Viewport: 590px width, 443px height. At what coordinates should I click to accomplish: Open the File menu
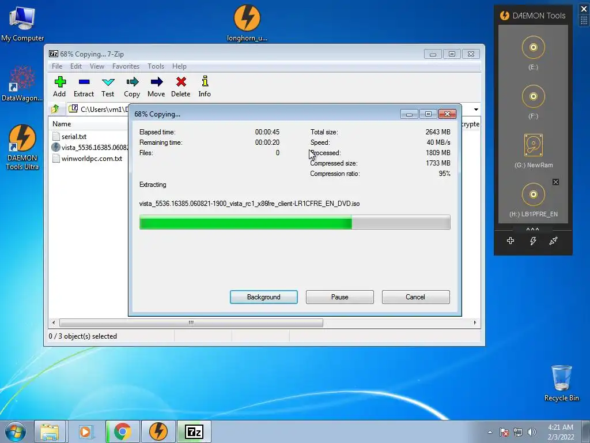pyautogui.click(x=57, y=66)
